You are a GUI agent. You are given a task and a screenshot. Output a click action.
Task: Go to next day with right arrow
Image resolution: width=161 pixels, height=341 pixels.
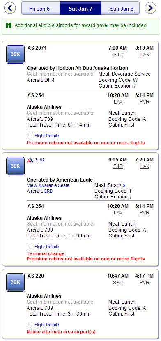point(151,8)
